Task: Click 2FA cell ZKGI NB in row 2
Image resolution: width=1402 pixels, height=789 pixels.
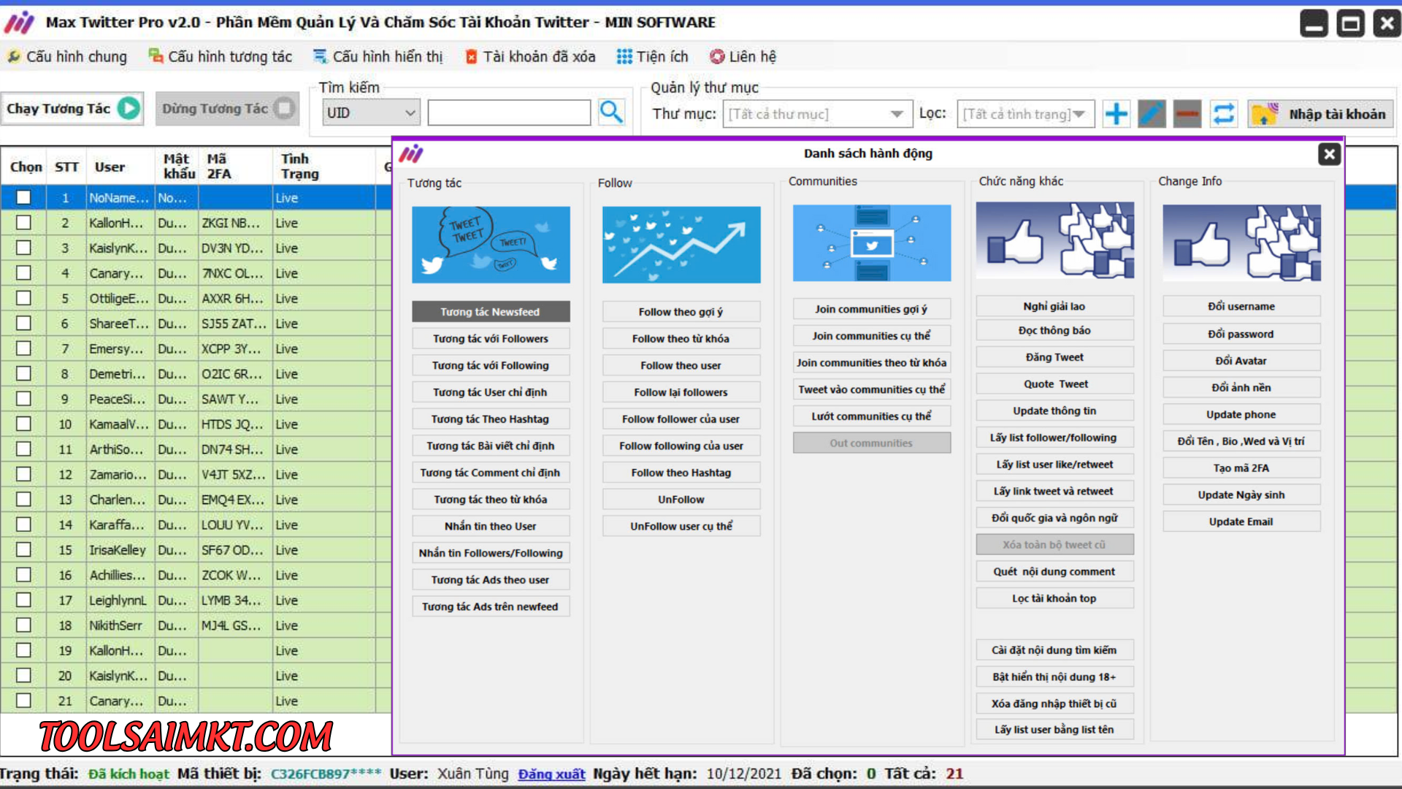Action: tap(234, 223)
